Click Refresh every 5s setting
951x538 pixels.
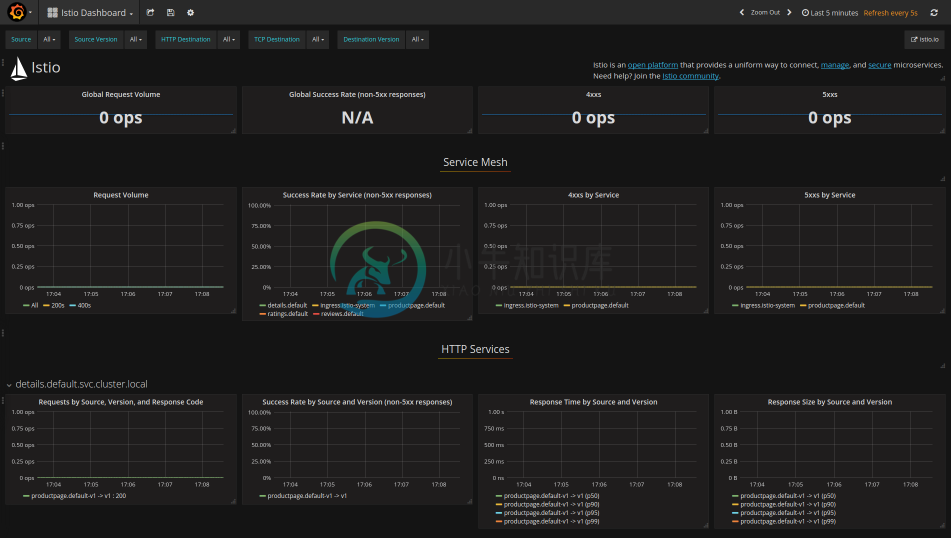[890, 13]
